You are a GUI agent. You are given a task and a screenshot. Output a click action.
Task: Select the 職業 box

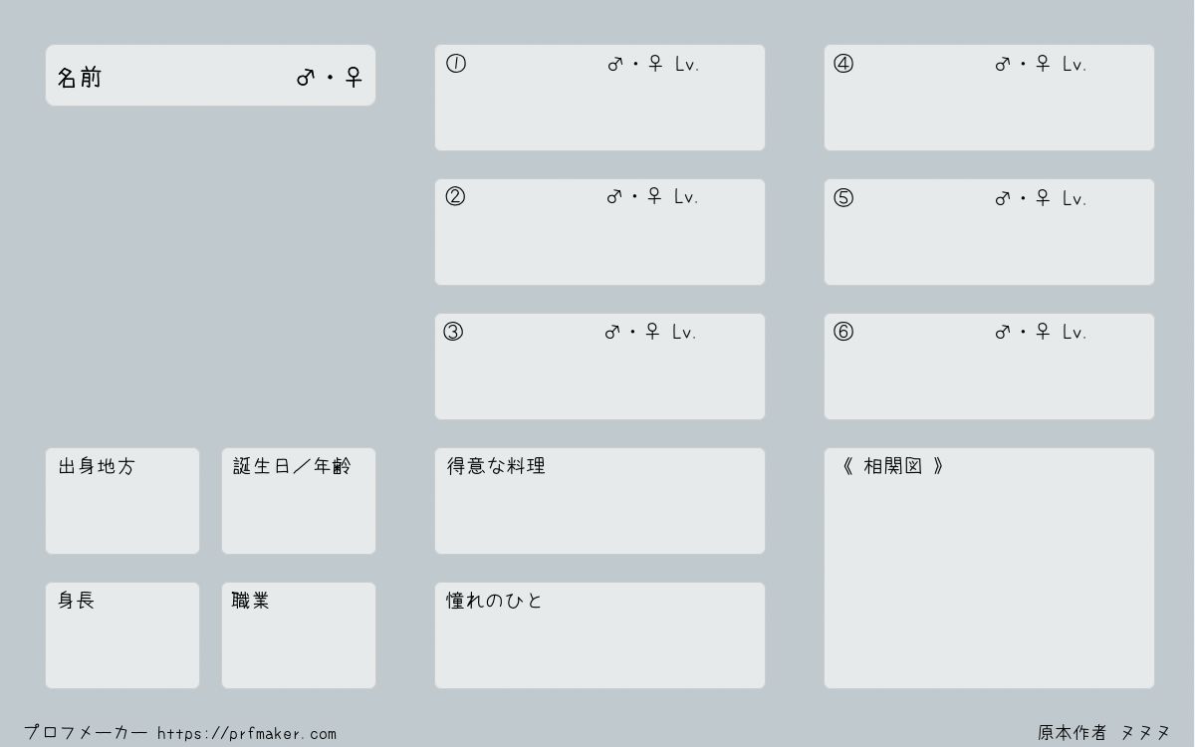pyautogui.click(x=299, y=635)
